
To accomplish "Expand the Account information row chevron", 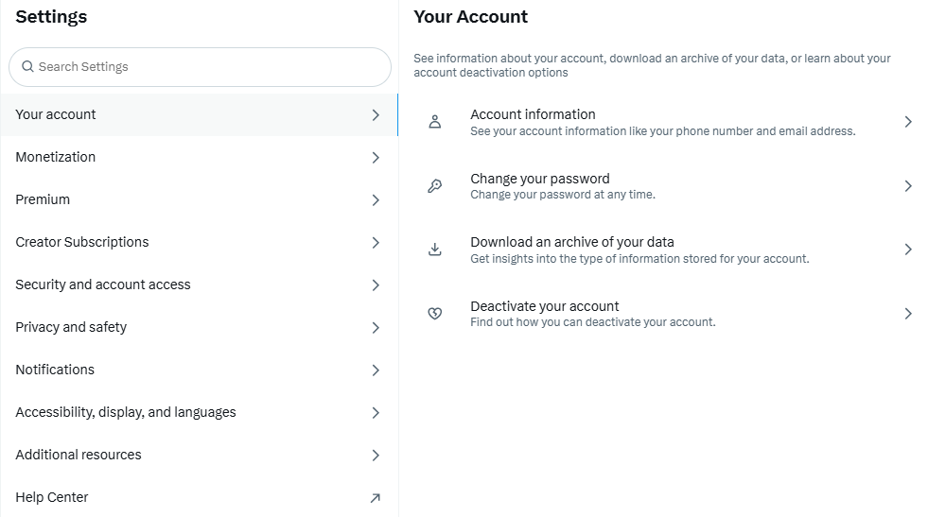I will coord(907,122).
